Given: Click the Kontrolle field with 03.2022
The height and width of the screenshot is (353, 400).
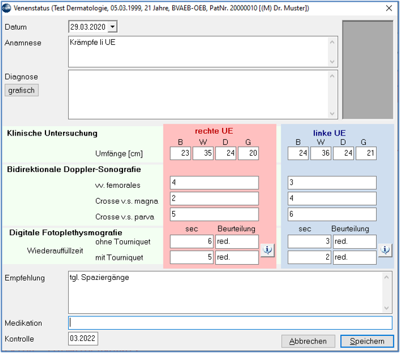Looking at the screenshot, I should [83, 339].
